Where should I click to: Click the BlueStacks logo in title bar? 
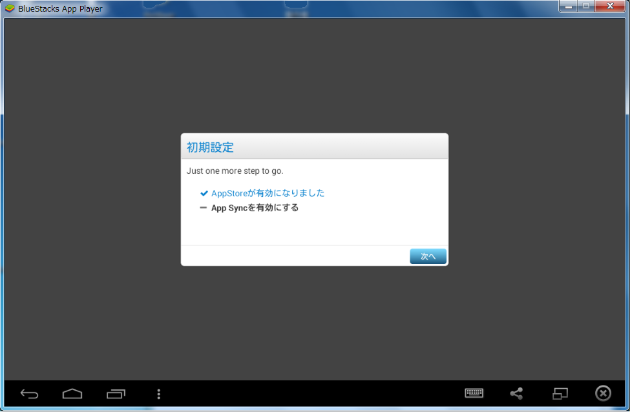pos(10,8)
